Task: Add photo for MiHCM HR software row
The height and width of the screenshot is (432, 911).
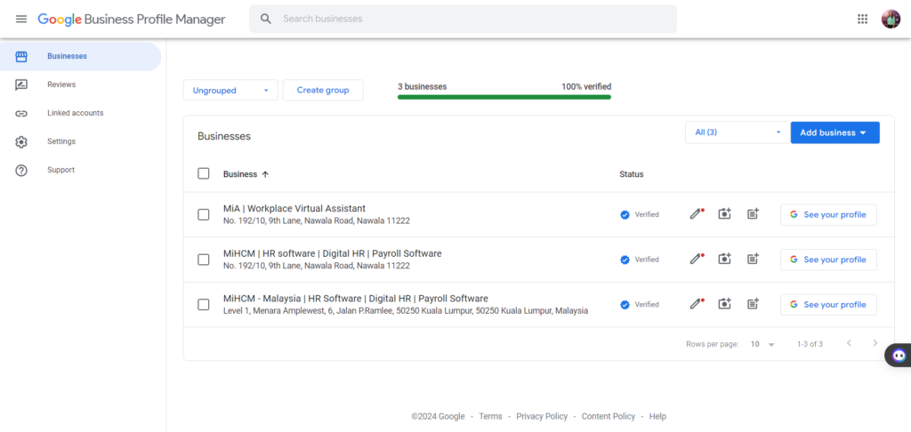Action: [724, 259]
